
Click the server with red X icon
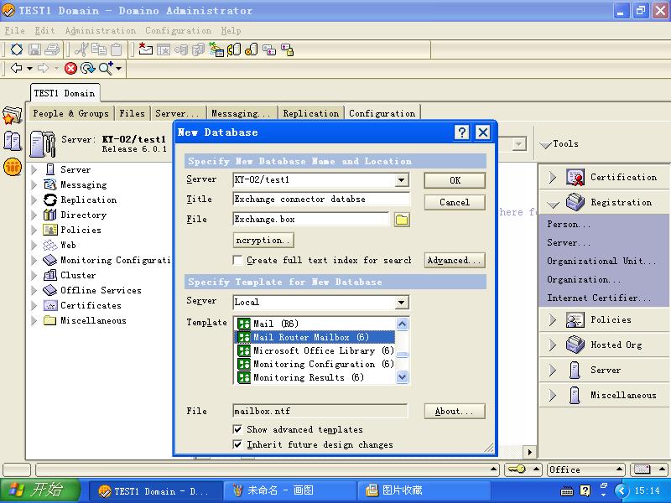[251, 49]
